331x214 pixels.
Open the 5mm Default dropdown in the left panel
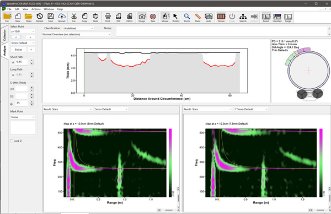coord(23,43)
